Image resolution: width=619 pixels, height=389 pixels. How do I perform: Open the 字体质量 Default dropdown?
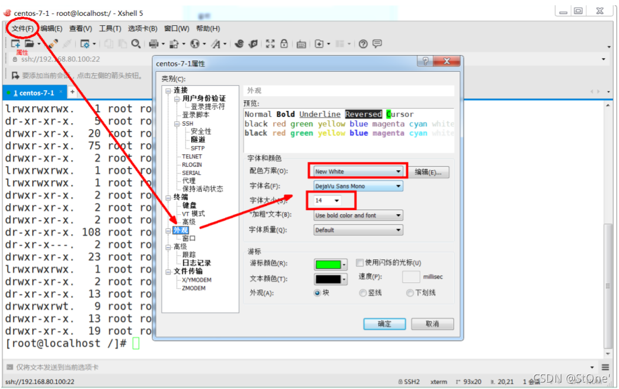tap(358, 229)
